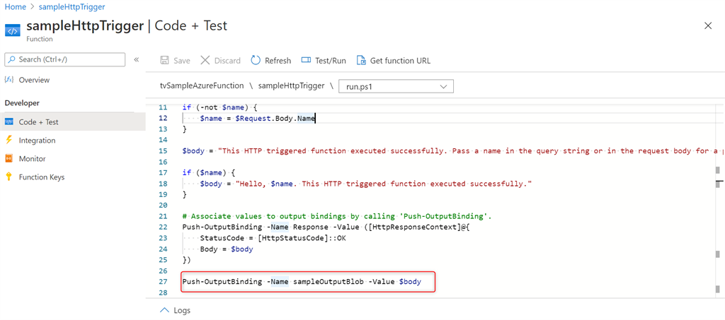Click Body = $body on line 24
The width and height of the screenshot is (725, 320).
[x=227, y=249]
